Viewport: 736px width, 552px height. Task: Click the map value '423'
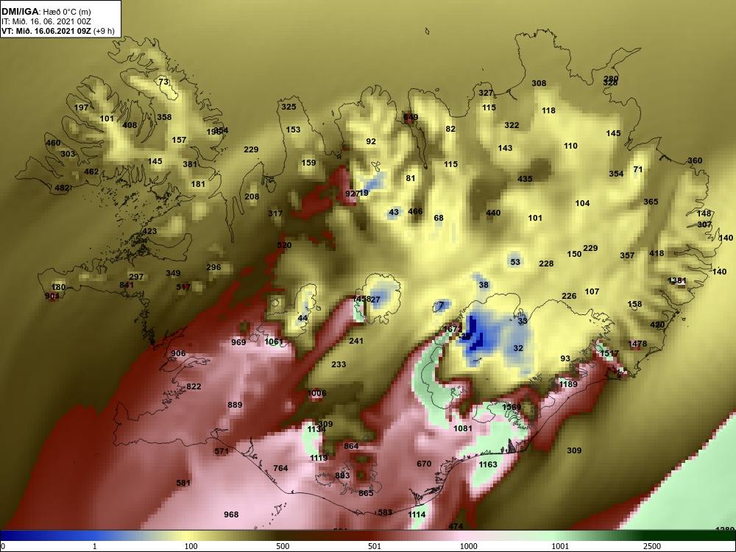click(149, 231)
